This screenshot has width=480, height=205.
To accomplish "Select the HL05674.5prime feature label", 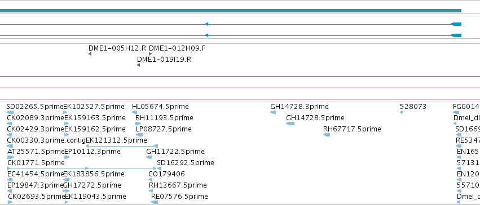I will pos(160,107).
